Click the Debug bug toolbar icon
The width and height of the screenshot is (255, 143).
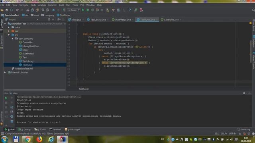coord(88,10)
